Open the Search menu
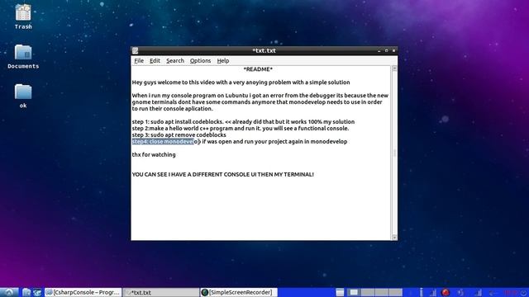Screen dimensions: 529x297 click(175, 60)
